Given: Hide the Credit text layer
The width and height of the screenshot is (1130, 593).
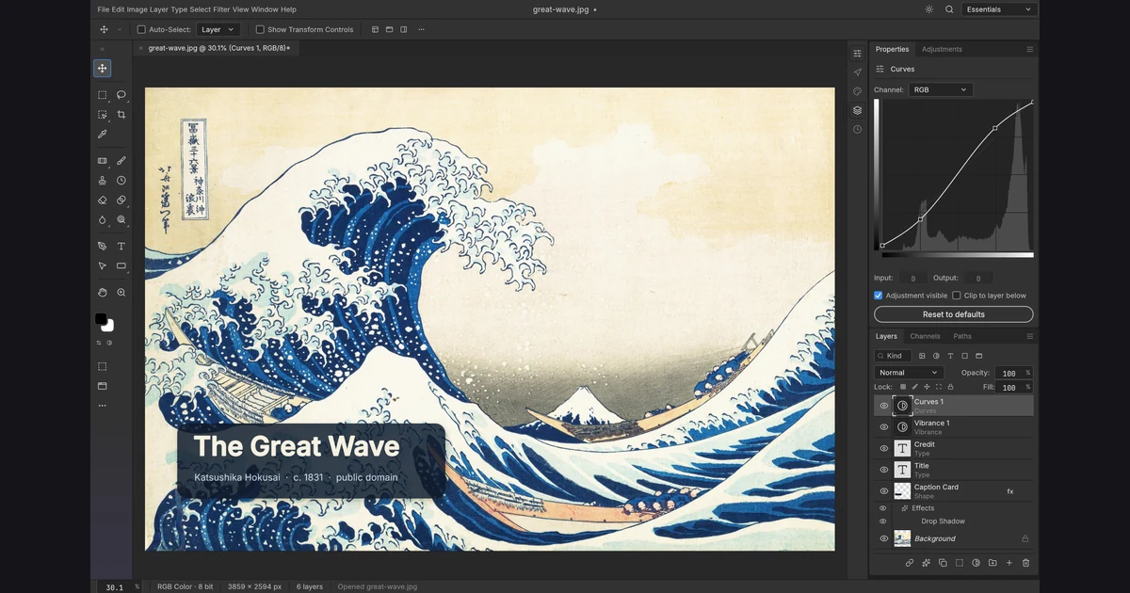Looking at the screenshot, I should click(884, 449).
